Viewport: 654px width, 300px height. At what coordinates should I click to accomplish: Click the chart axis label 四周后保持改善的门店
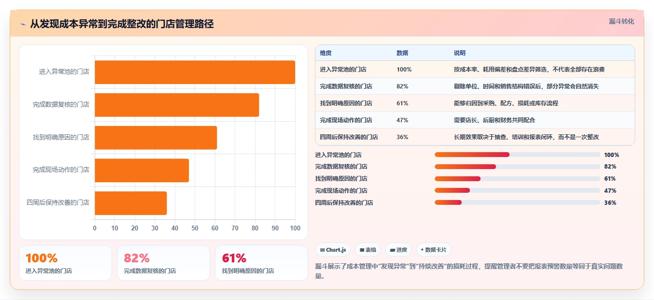[58, 203]
